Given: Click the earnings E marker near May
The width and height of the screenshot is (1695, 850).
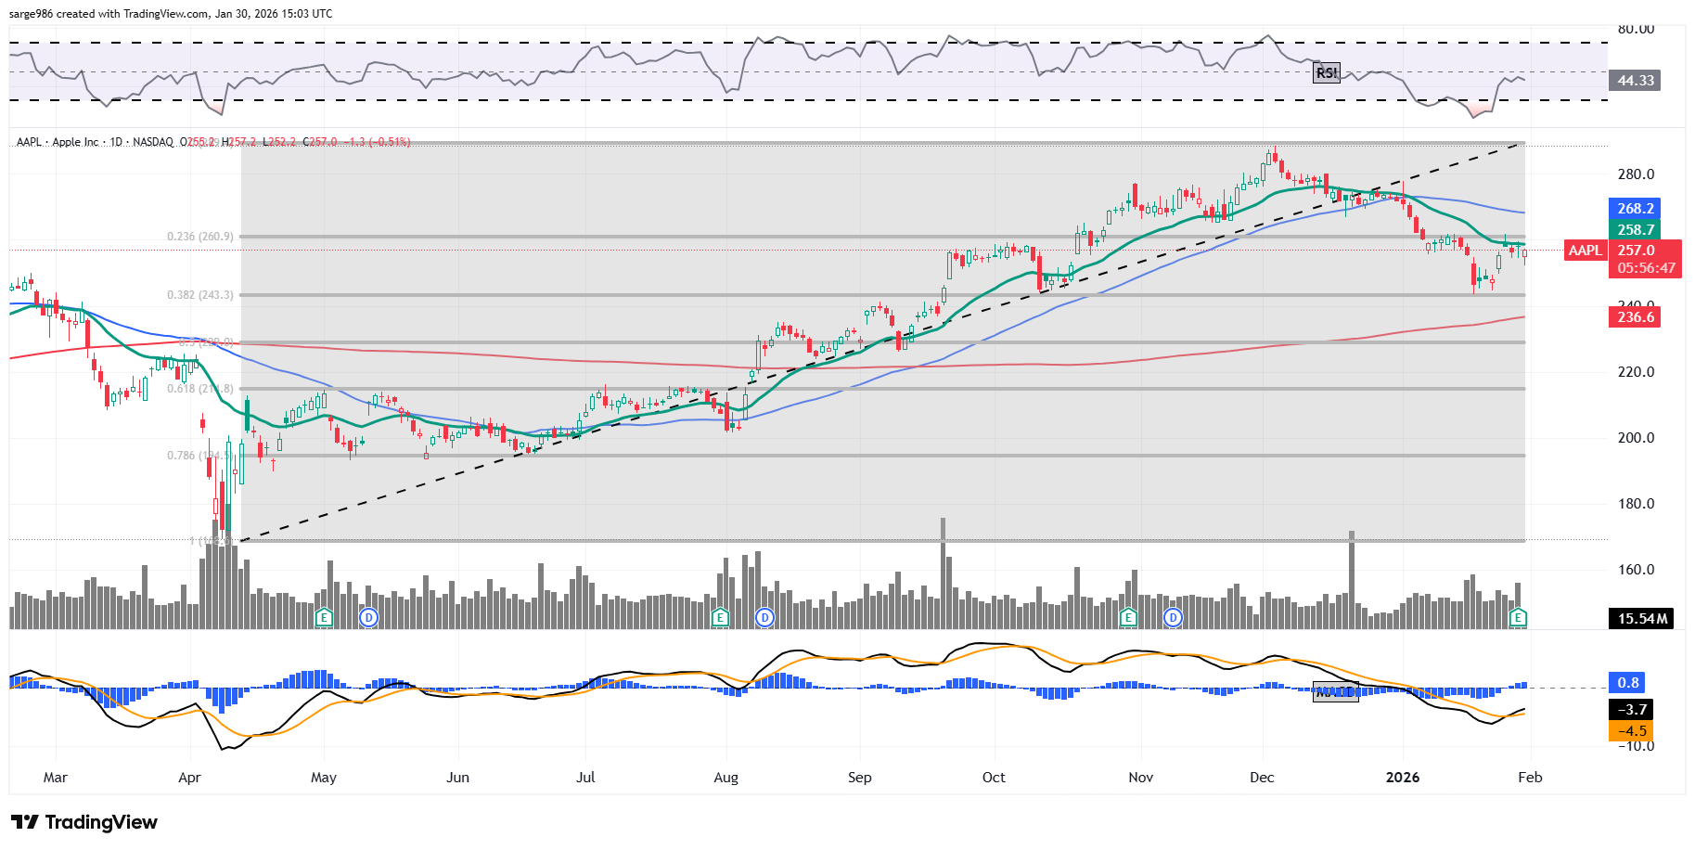Looking at the screenshot, I should coord(324,617).
